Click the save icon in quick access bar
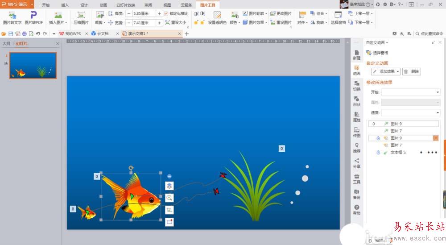Screen dimensions: 446x245 click(11, 33)
